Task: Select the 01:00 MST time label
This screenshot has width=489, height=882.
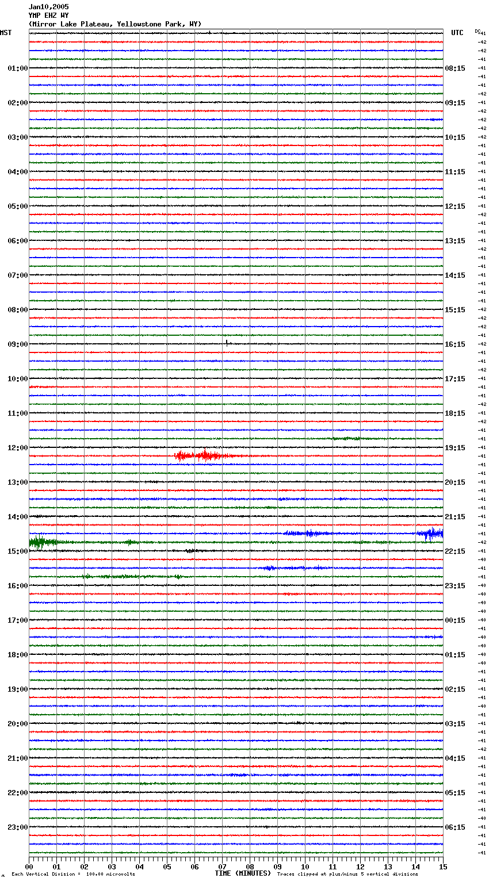Action: tap(18, 68)
